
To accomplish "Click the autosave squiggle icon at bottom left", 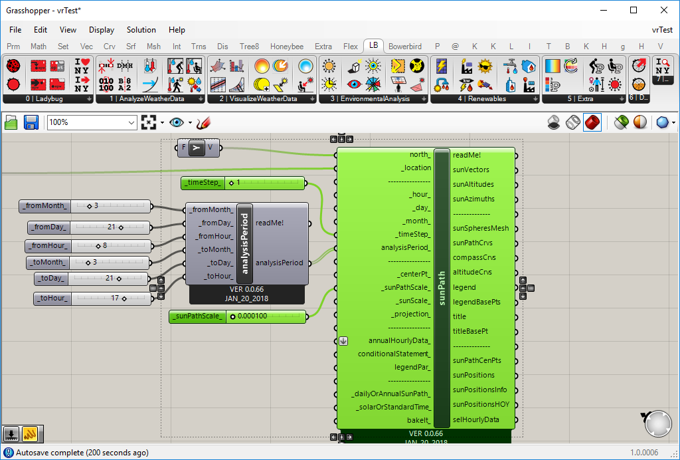I will tap(30, 433).
